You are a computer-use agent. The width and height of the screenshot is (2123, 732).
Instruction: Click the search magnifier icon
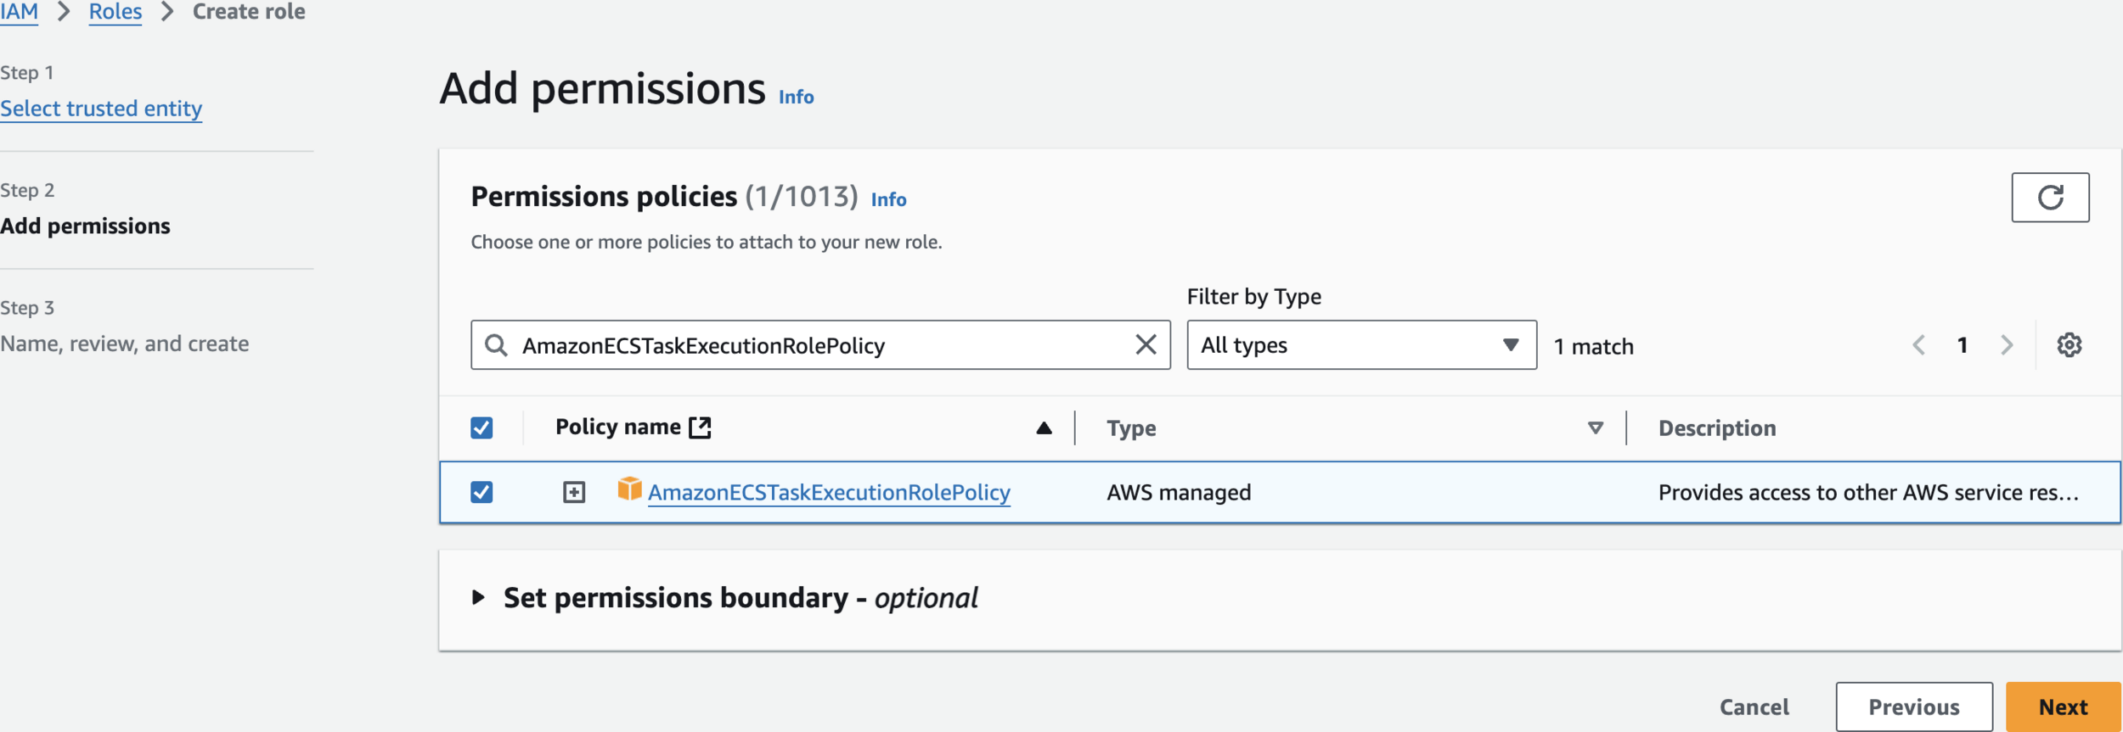[496, 345]
